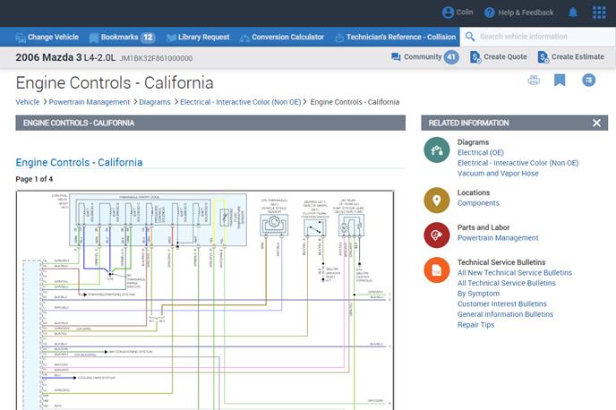Click the Create Estimate button

(x=570, y=57)
